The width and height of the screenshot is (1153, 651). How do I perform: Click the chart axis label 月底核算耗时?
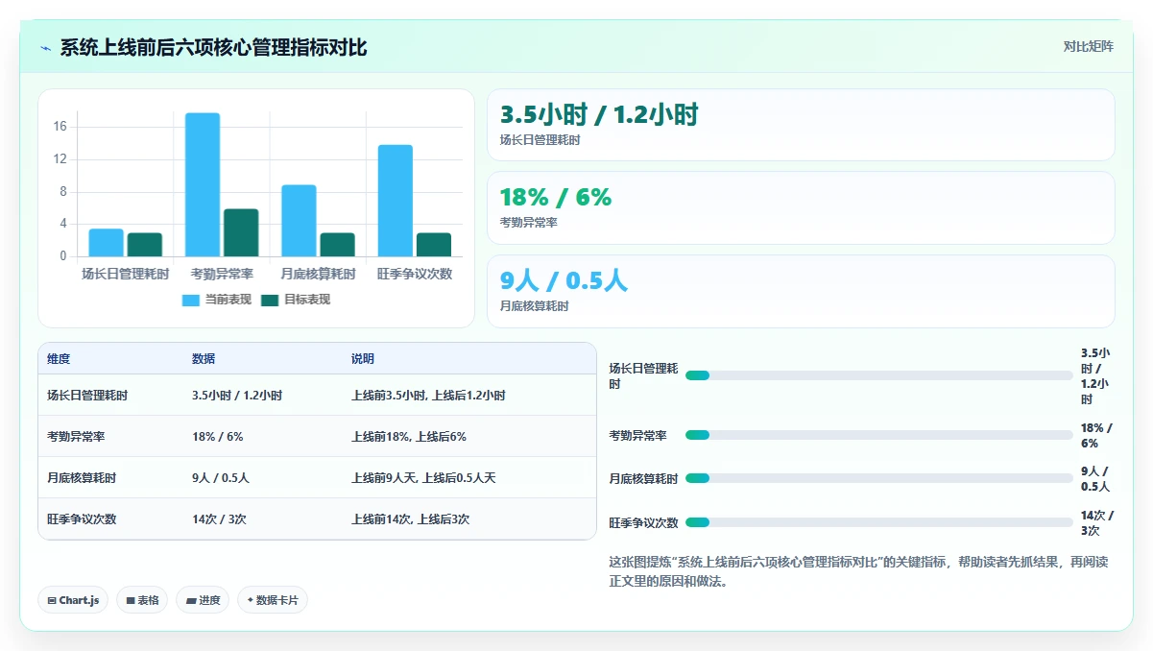318,275
